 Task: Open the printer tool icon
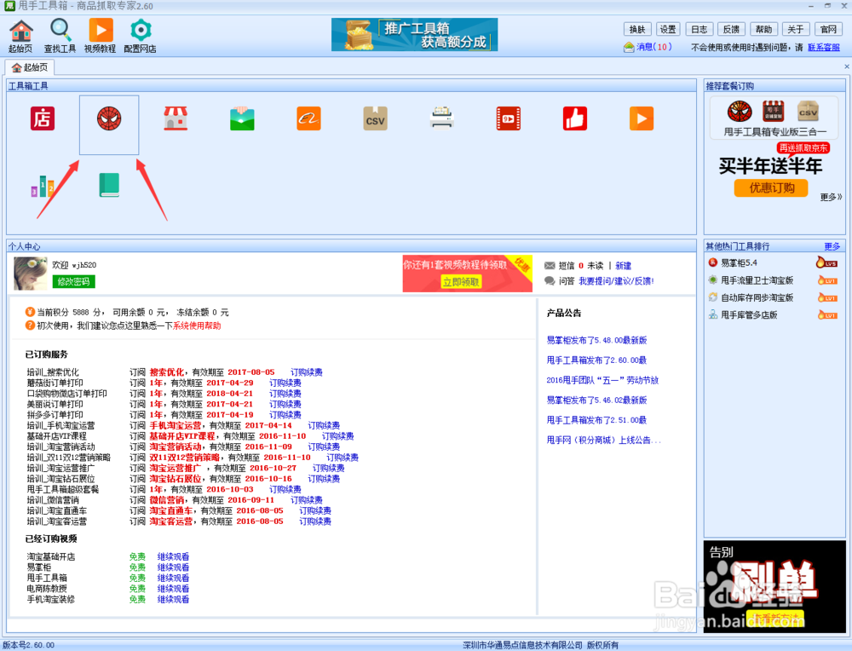[x=441, y=118]
